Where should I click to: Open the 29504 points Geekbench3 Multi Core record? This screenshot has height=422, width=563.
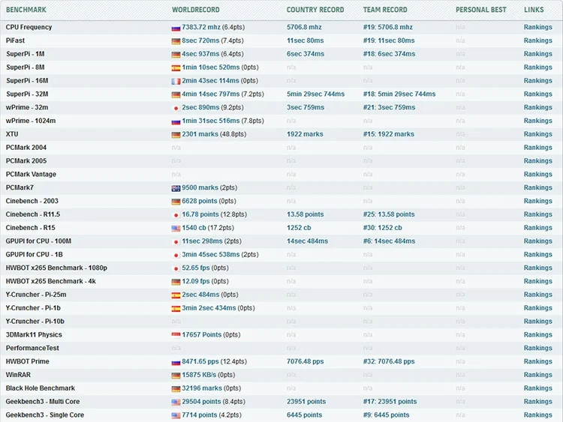coord(201,402)
